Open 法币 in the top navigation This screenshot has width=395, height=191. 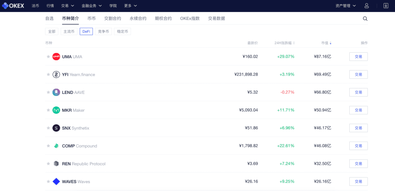tap(35, 5)
